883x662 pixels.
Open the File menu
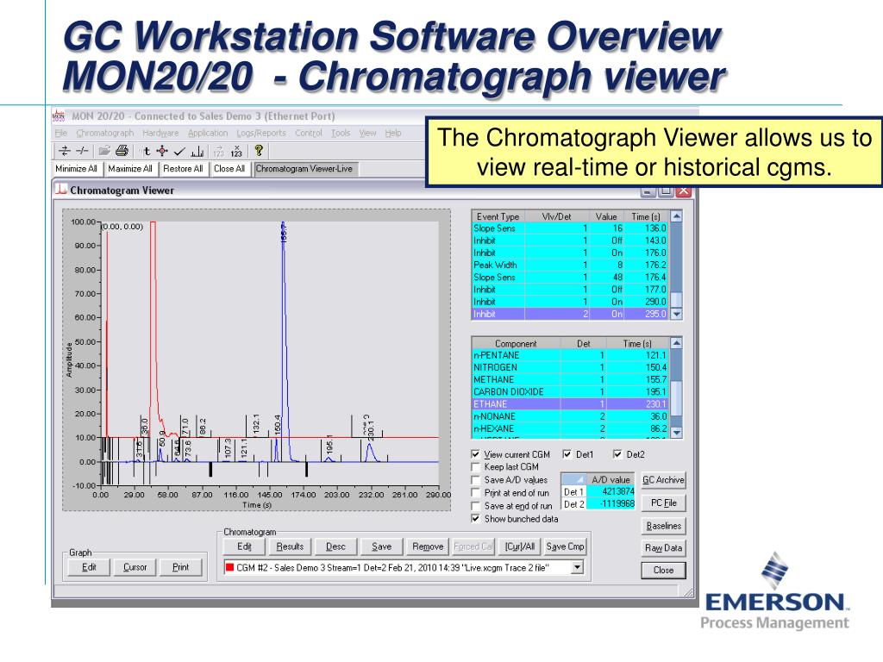[61, 133]
